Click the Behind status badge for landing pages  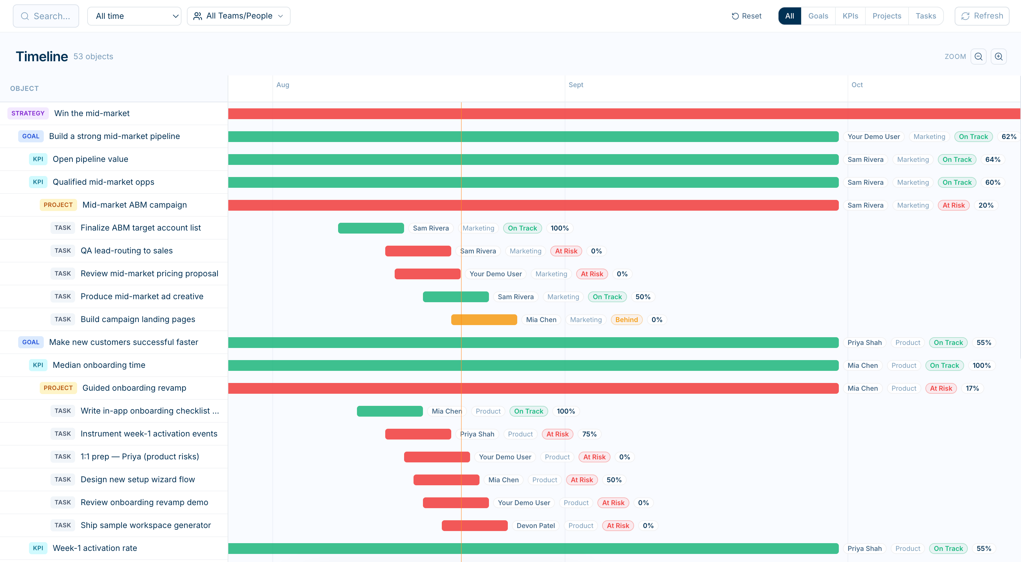point(626,320)
